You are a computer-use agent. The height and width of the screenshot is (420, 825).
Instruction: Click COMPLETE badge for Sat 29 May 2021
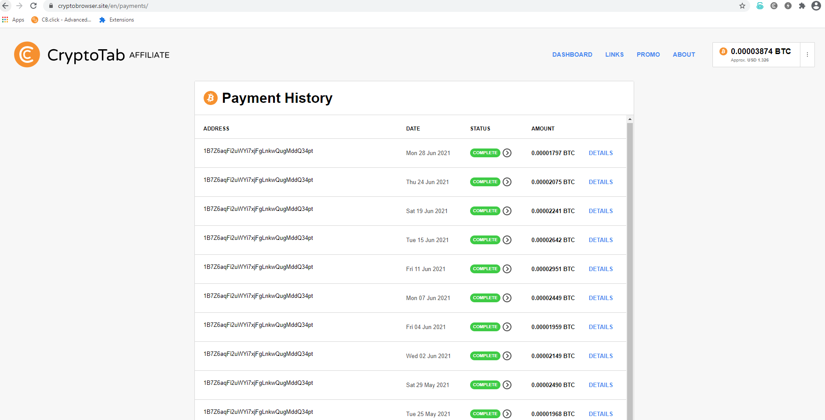(485, 385)
